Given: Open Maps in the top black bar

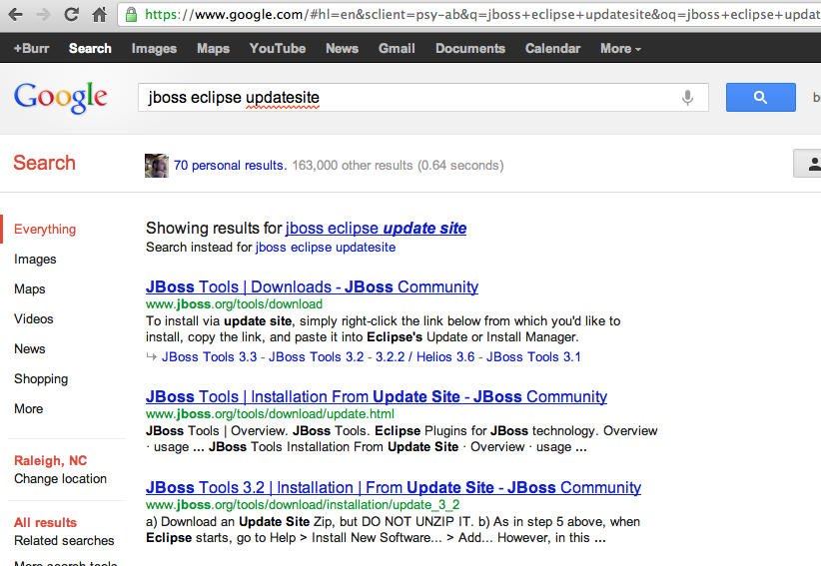Looking at the screenshot, I should 213,48.
